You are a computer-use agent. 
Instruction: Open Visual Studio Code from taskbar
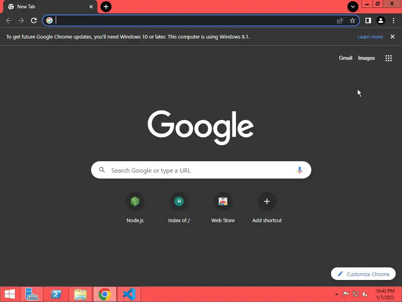click(129, 294)
